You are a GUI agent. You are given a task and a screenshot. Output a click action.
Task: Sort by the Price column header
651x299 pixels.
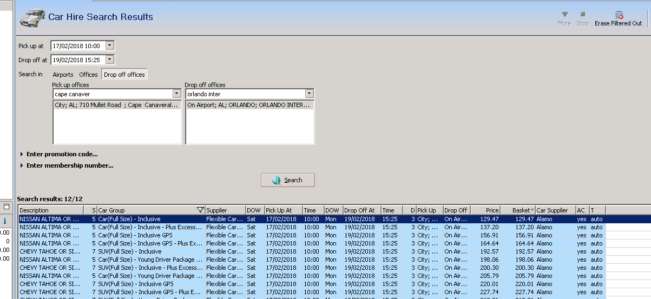pyautogui.click(x=485, y=210)
